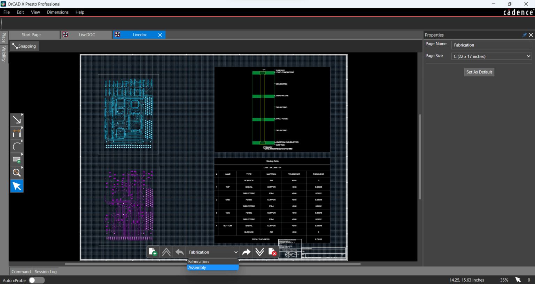
Task: Open the measure zoom tool
Action: point(16,172)
